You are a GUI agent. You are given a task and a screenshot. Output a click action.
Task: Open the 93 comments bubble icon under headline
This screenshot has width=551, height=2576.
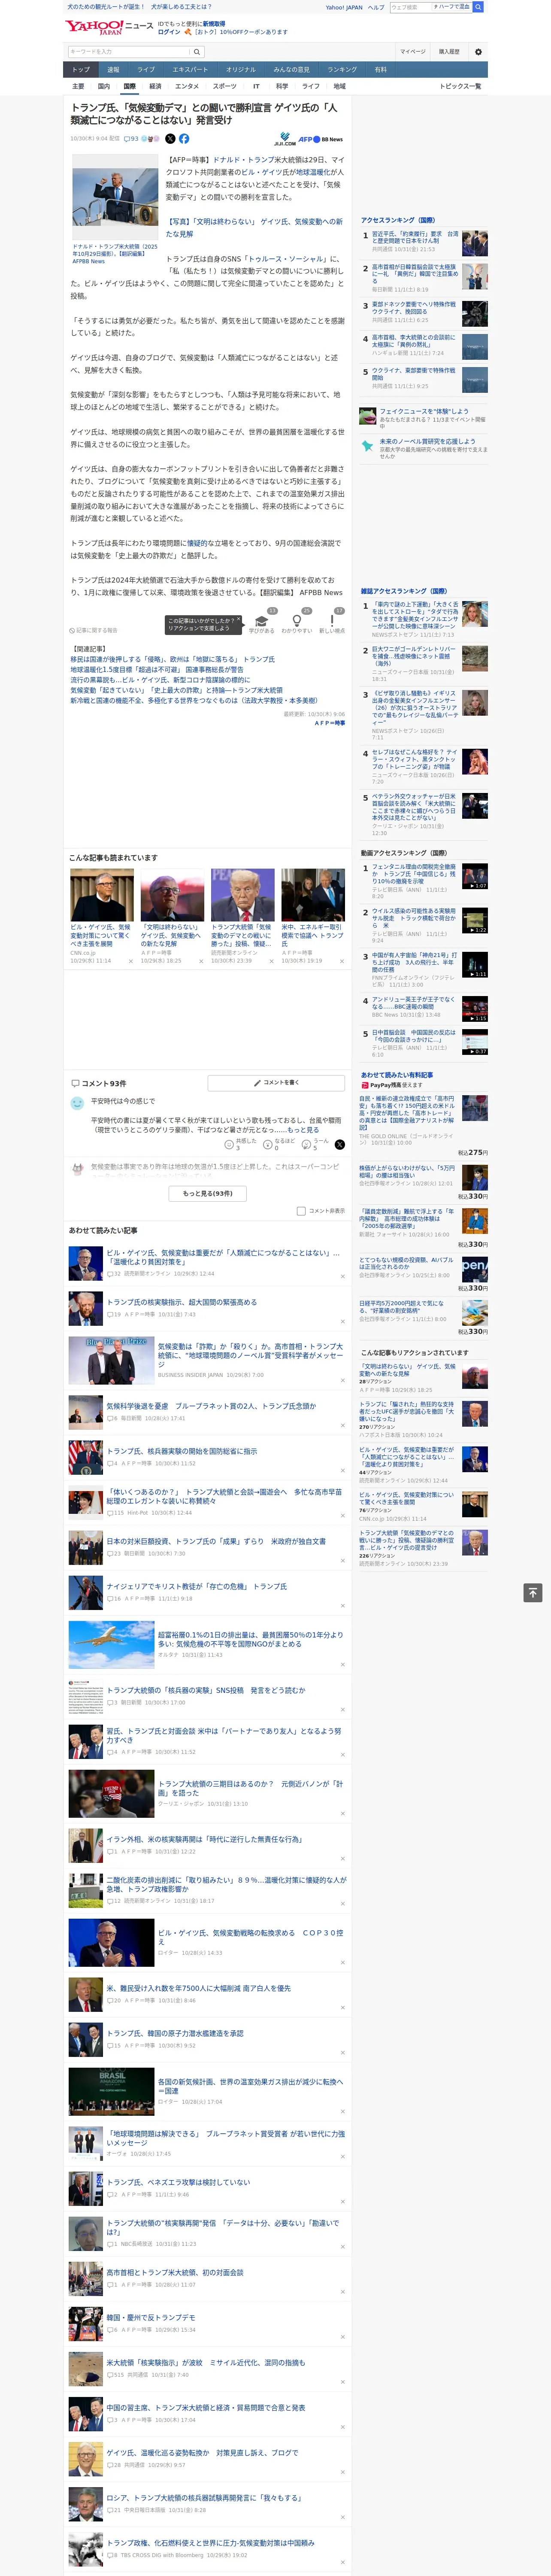131,139
